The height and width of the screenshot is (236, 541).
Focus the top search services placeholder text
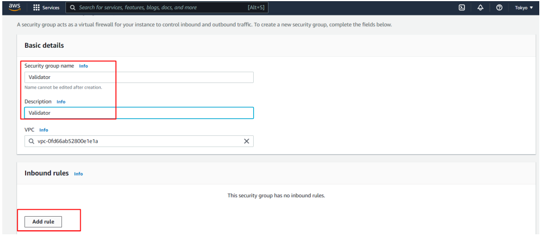pyautogui.click(x=138, y=8)
